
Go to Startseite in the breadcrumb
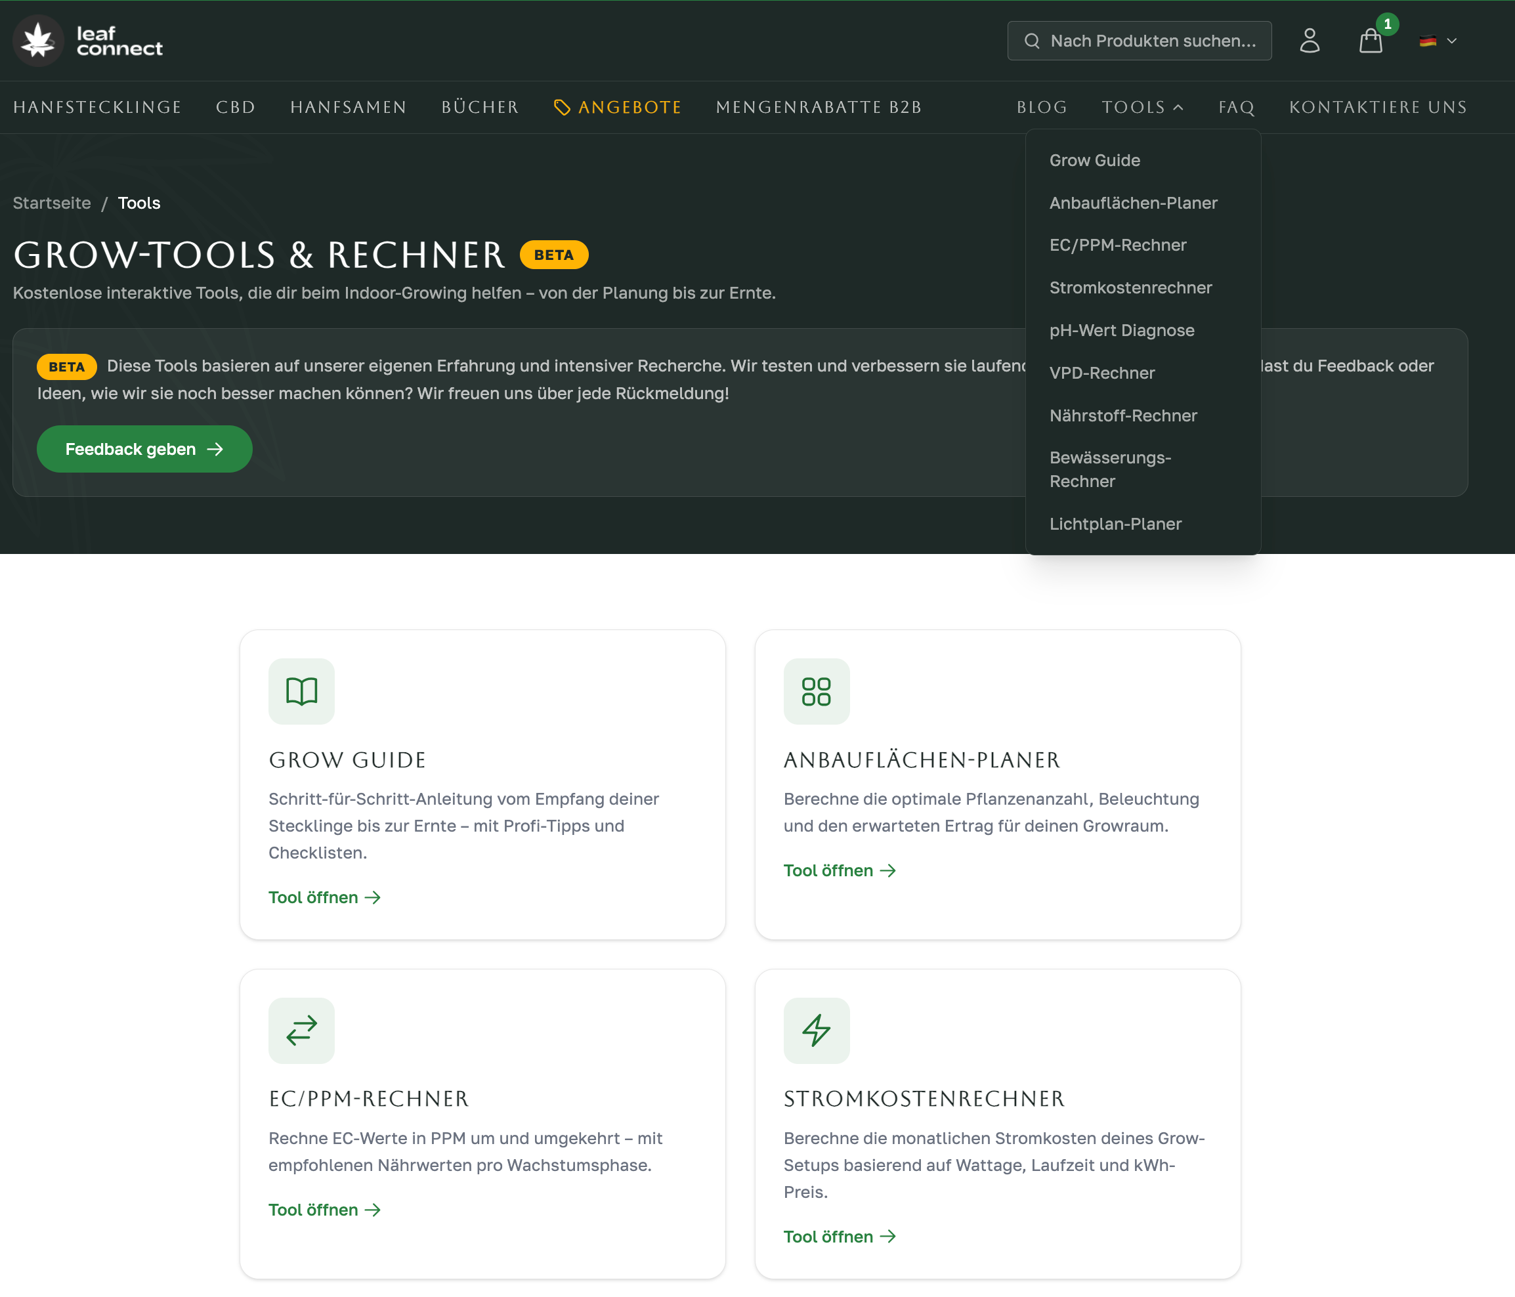coord(52,203)
